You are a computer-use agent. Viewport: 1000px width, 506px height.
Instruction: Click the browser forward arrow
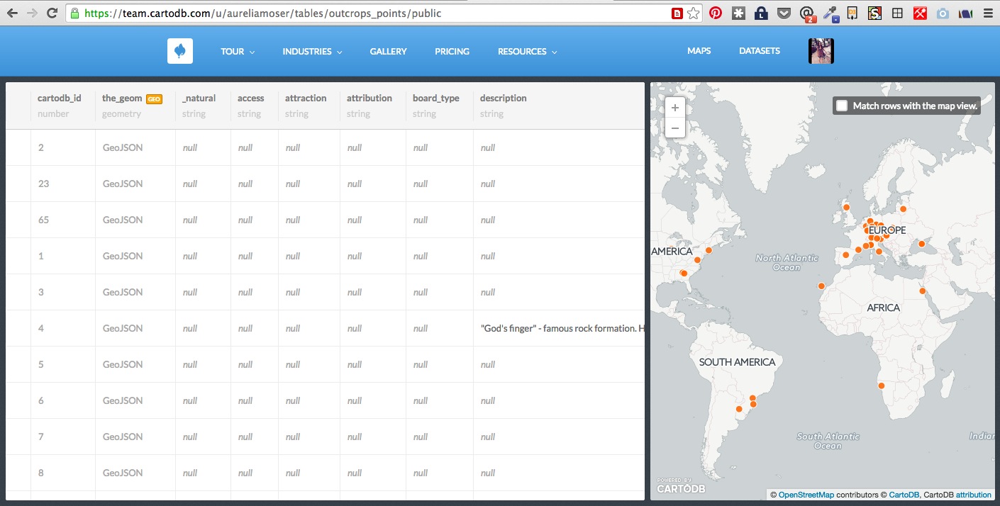(x=32, y=13)
